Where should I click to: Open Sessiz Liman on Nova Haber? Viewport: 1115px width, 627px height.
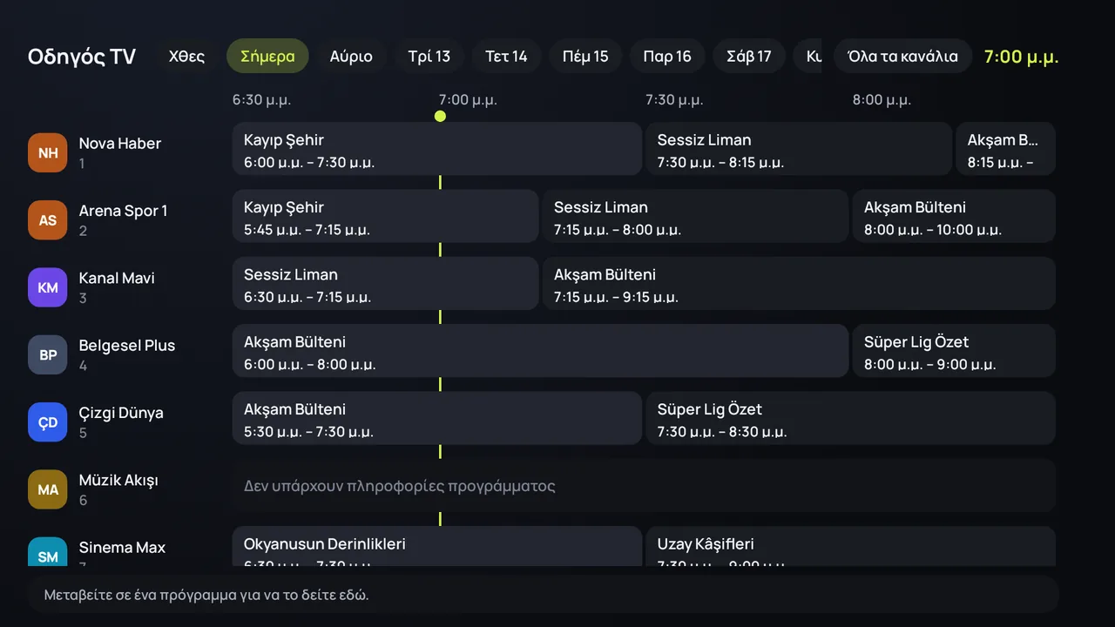pyautogui.click(x=799, y=149)
